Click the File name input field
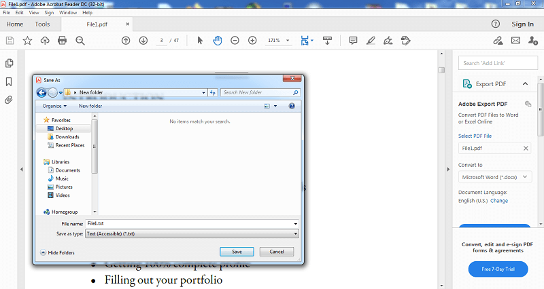 point(190,223)
